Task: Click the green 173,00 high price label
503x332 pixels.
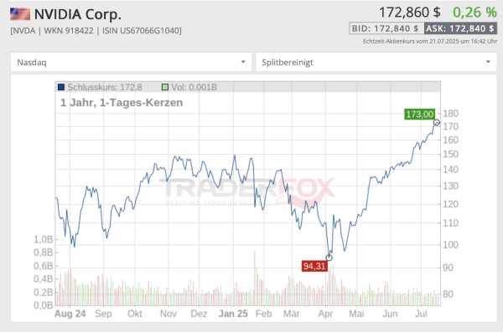Action: point(420,115)
